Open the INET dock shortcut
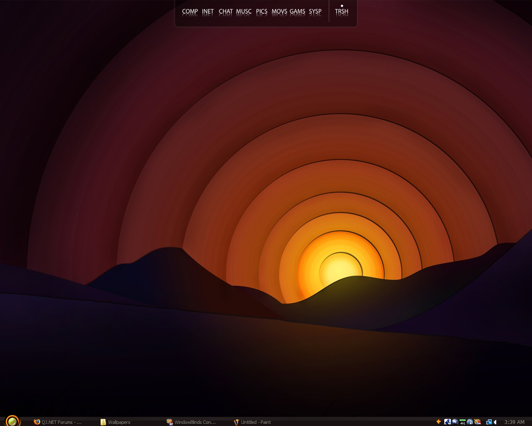 [x=208, y=12]
